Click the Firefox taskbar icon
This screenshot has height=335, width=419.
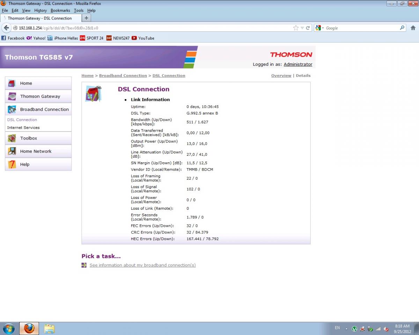click(29, 328)
